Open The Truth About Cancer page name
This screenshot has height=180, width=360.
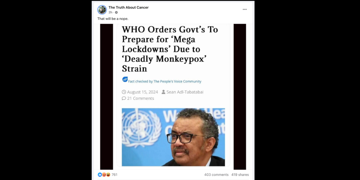pyautogui.click(x=129, y=7)
